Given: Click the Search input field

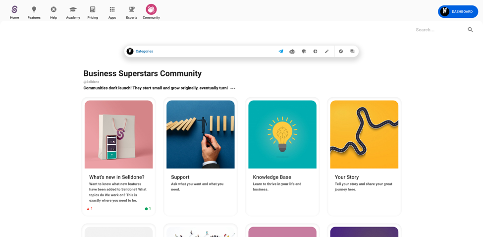Looking at the screenshot, I should click(x=439, y=30).
